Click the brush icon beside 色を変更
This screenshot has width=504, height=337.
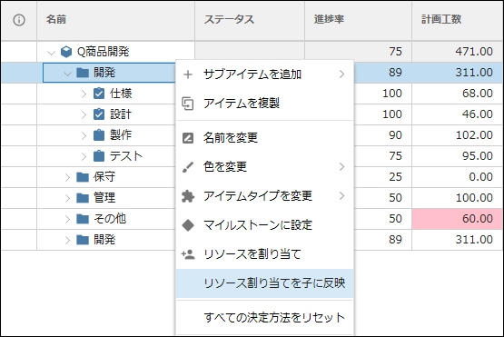188,167
